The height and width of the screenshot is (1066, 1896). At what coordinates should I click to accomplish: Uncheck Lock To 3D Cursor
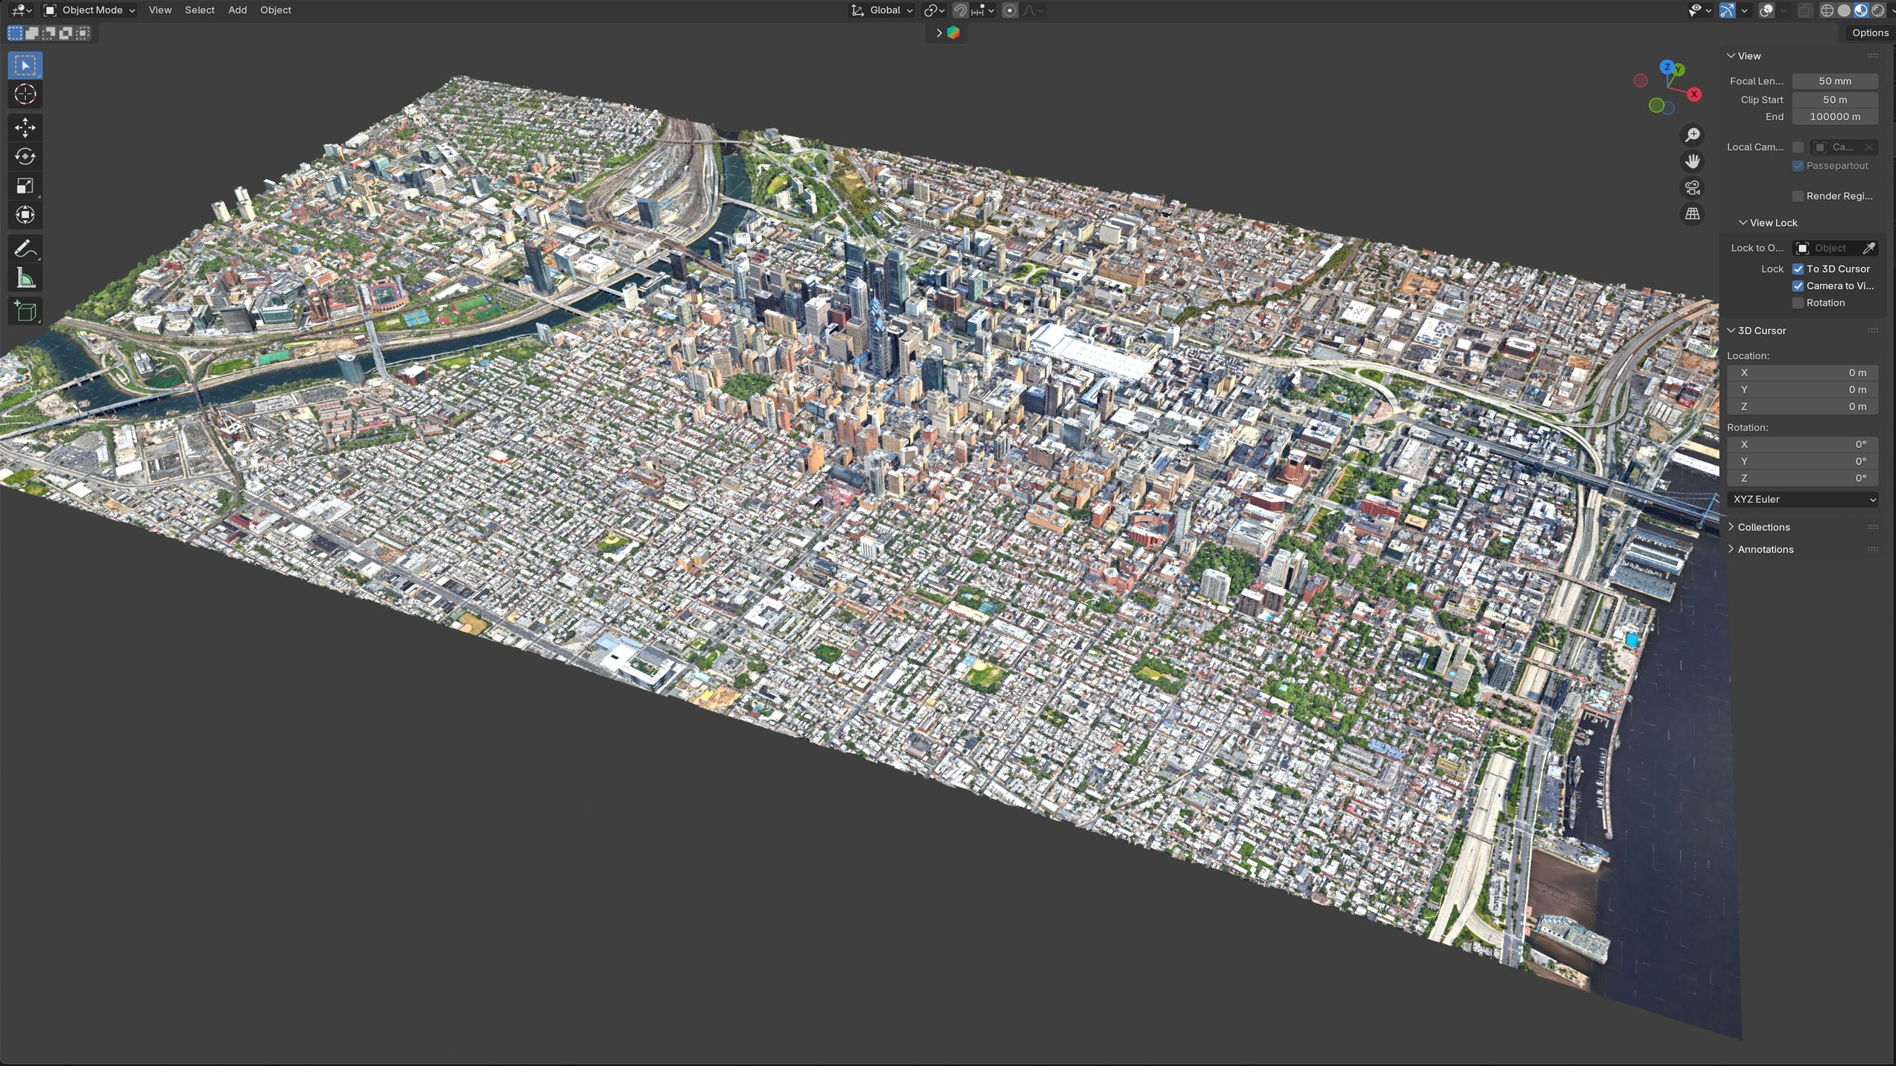coord(1797,269)
